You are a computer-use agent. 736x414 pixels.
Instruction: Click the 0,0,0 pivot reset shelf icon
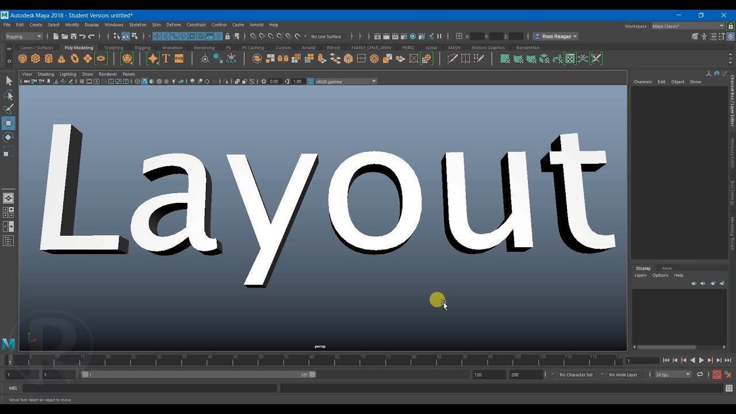click(231, 59)
